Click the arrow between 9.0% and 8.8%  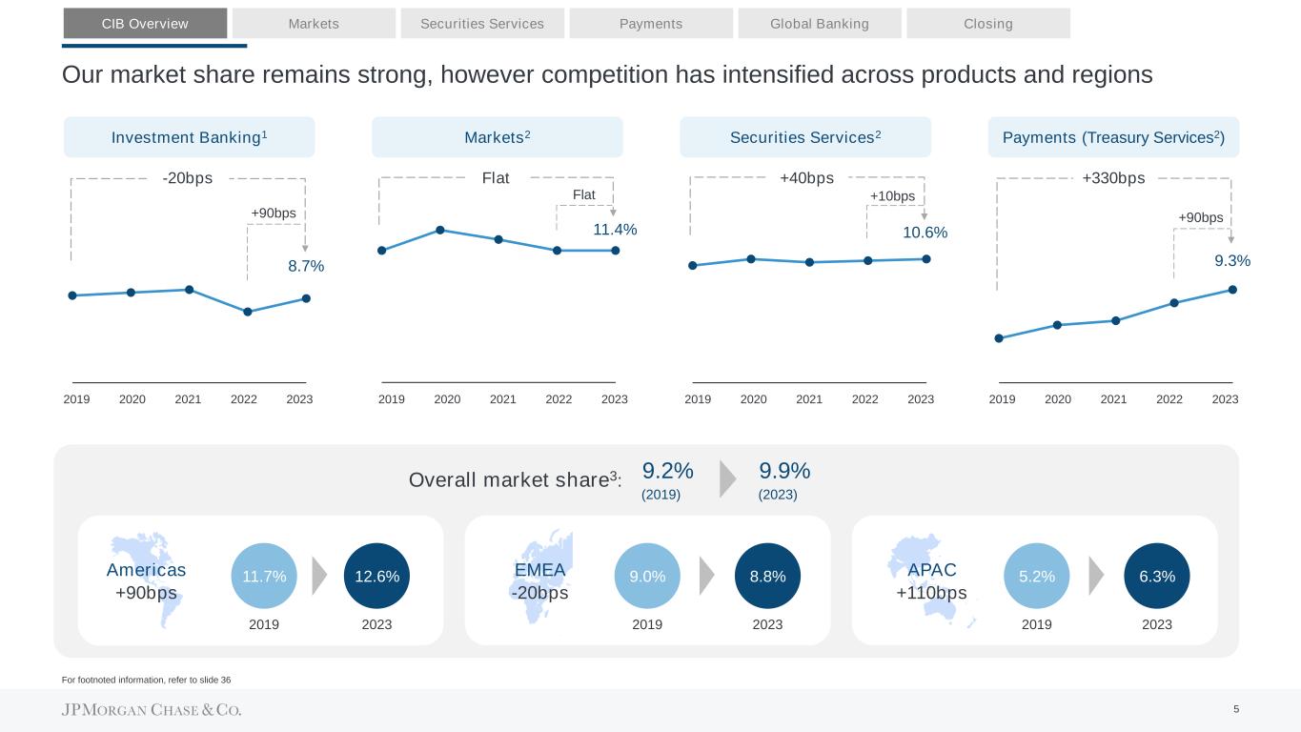[x=706, y=576]
